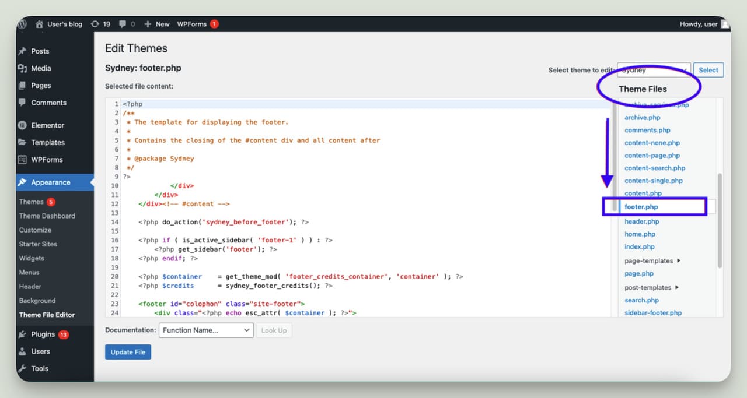Open the Background submenu item
Viewport: 747px width, 398px height.
point(37,301)
